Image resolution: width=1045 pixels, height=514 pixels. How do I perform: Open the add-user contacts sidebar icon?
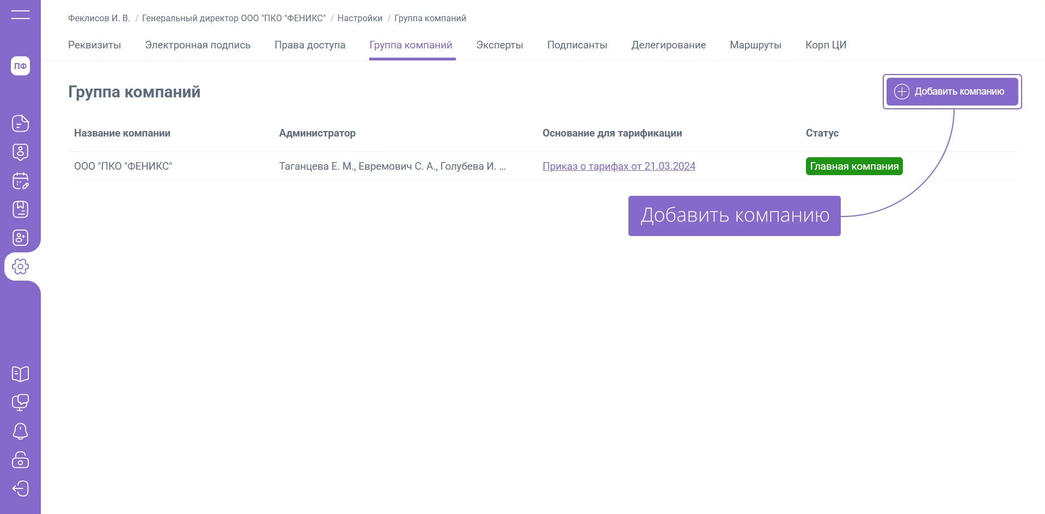point(20,238)
